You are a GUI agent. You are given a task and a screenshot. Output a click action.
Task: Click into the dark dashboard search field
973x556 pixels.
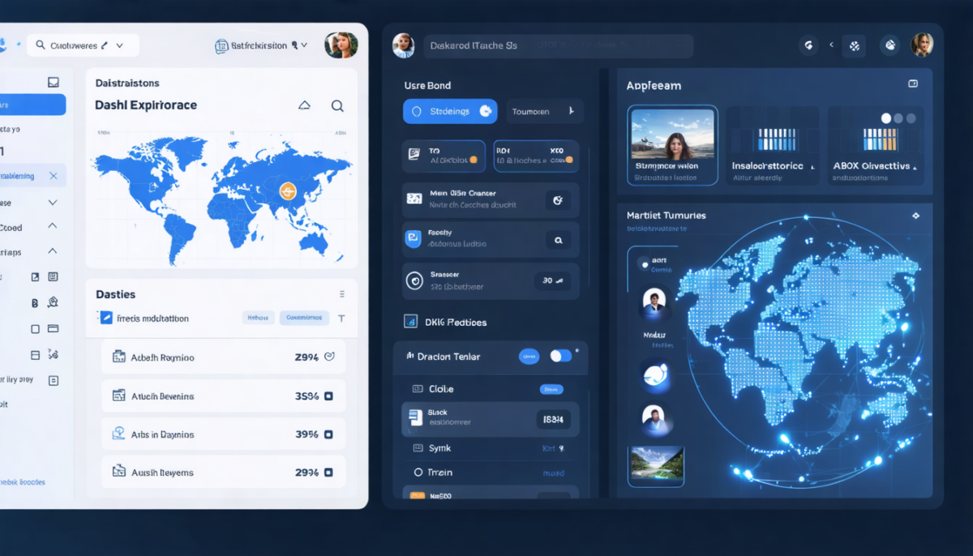559,46
